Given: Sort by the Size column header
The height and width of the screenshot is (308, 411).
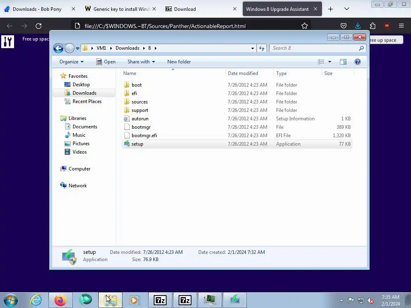Looking at the screenshot, I should (338, 73).
